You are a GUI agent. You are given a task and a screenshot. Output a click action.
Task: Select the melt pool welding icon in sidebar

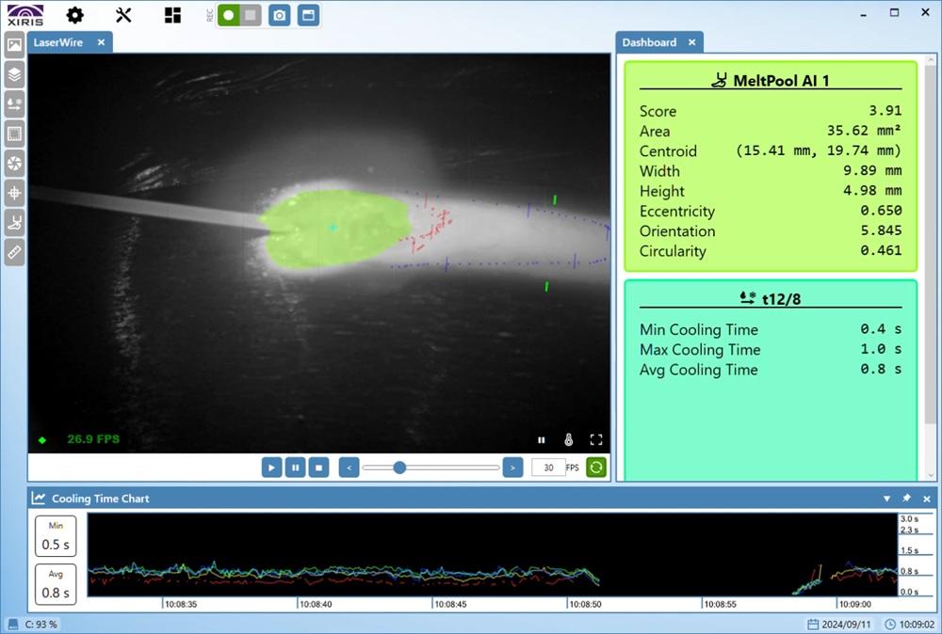click(14, 223)
